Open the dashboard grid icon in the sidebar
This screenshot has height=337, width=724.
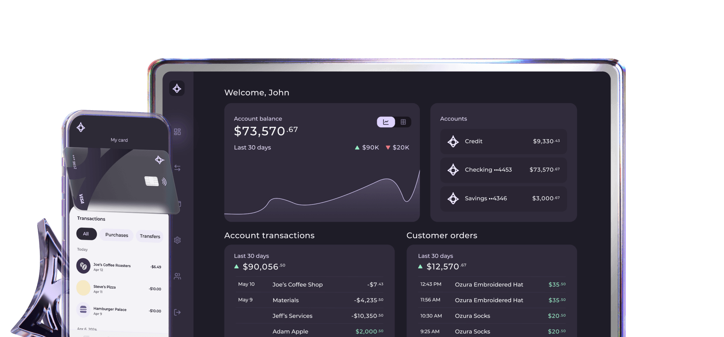[x=178, y=132]
